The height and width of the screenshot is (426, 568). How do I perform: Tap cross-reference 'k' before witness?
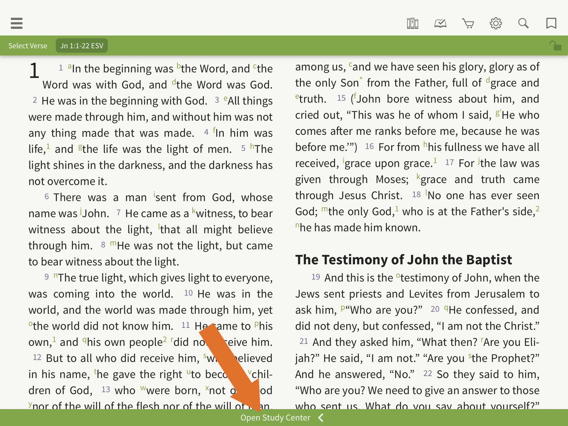coord(194,211)
